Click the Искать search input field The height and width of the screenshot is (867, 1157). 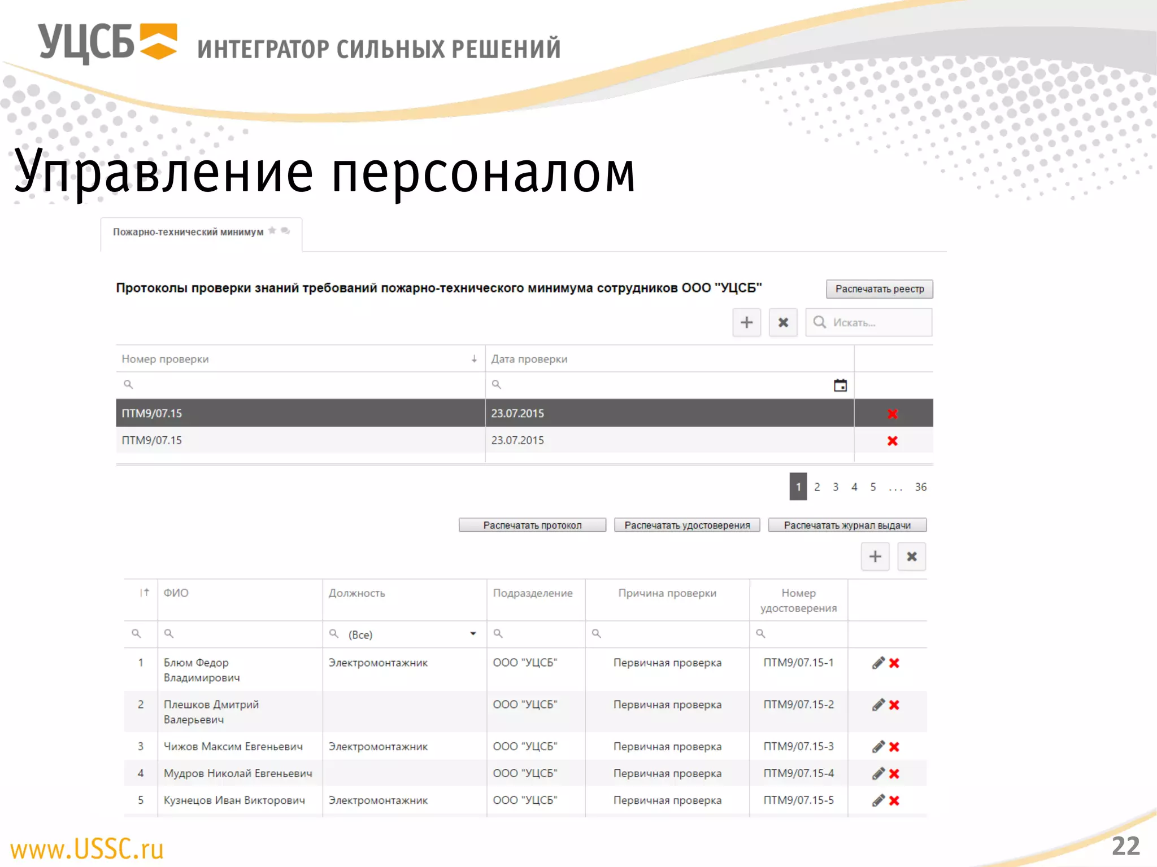[868, 322]
